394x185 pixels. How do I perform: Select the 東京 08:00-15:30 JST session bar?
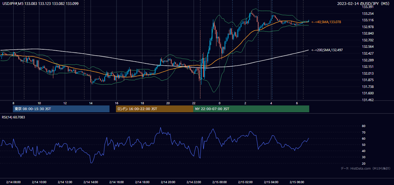tap(61, 109)
